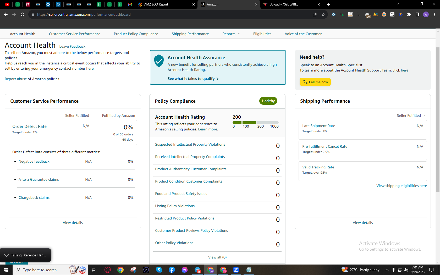
Task: Open the Windows notification center
Action: coord(431,270)
